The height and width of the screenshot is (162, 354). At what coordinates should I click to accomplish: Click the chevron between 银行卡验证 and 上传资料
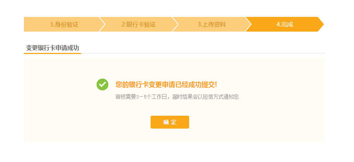point(175,24)
